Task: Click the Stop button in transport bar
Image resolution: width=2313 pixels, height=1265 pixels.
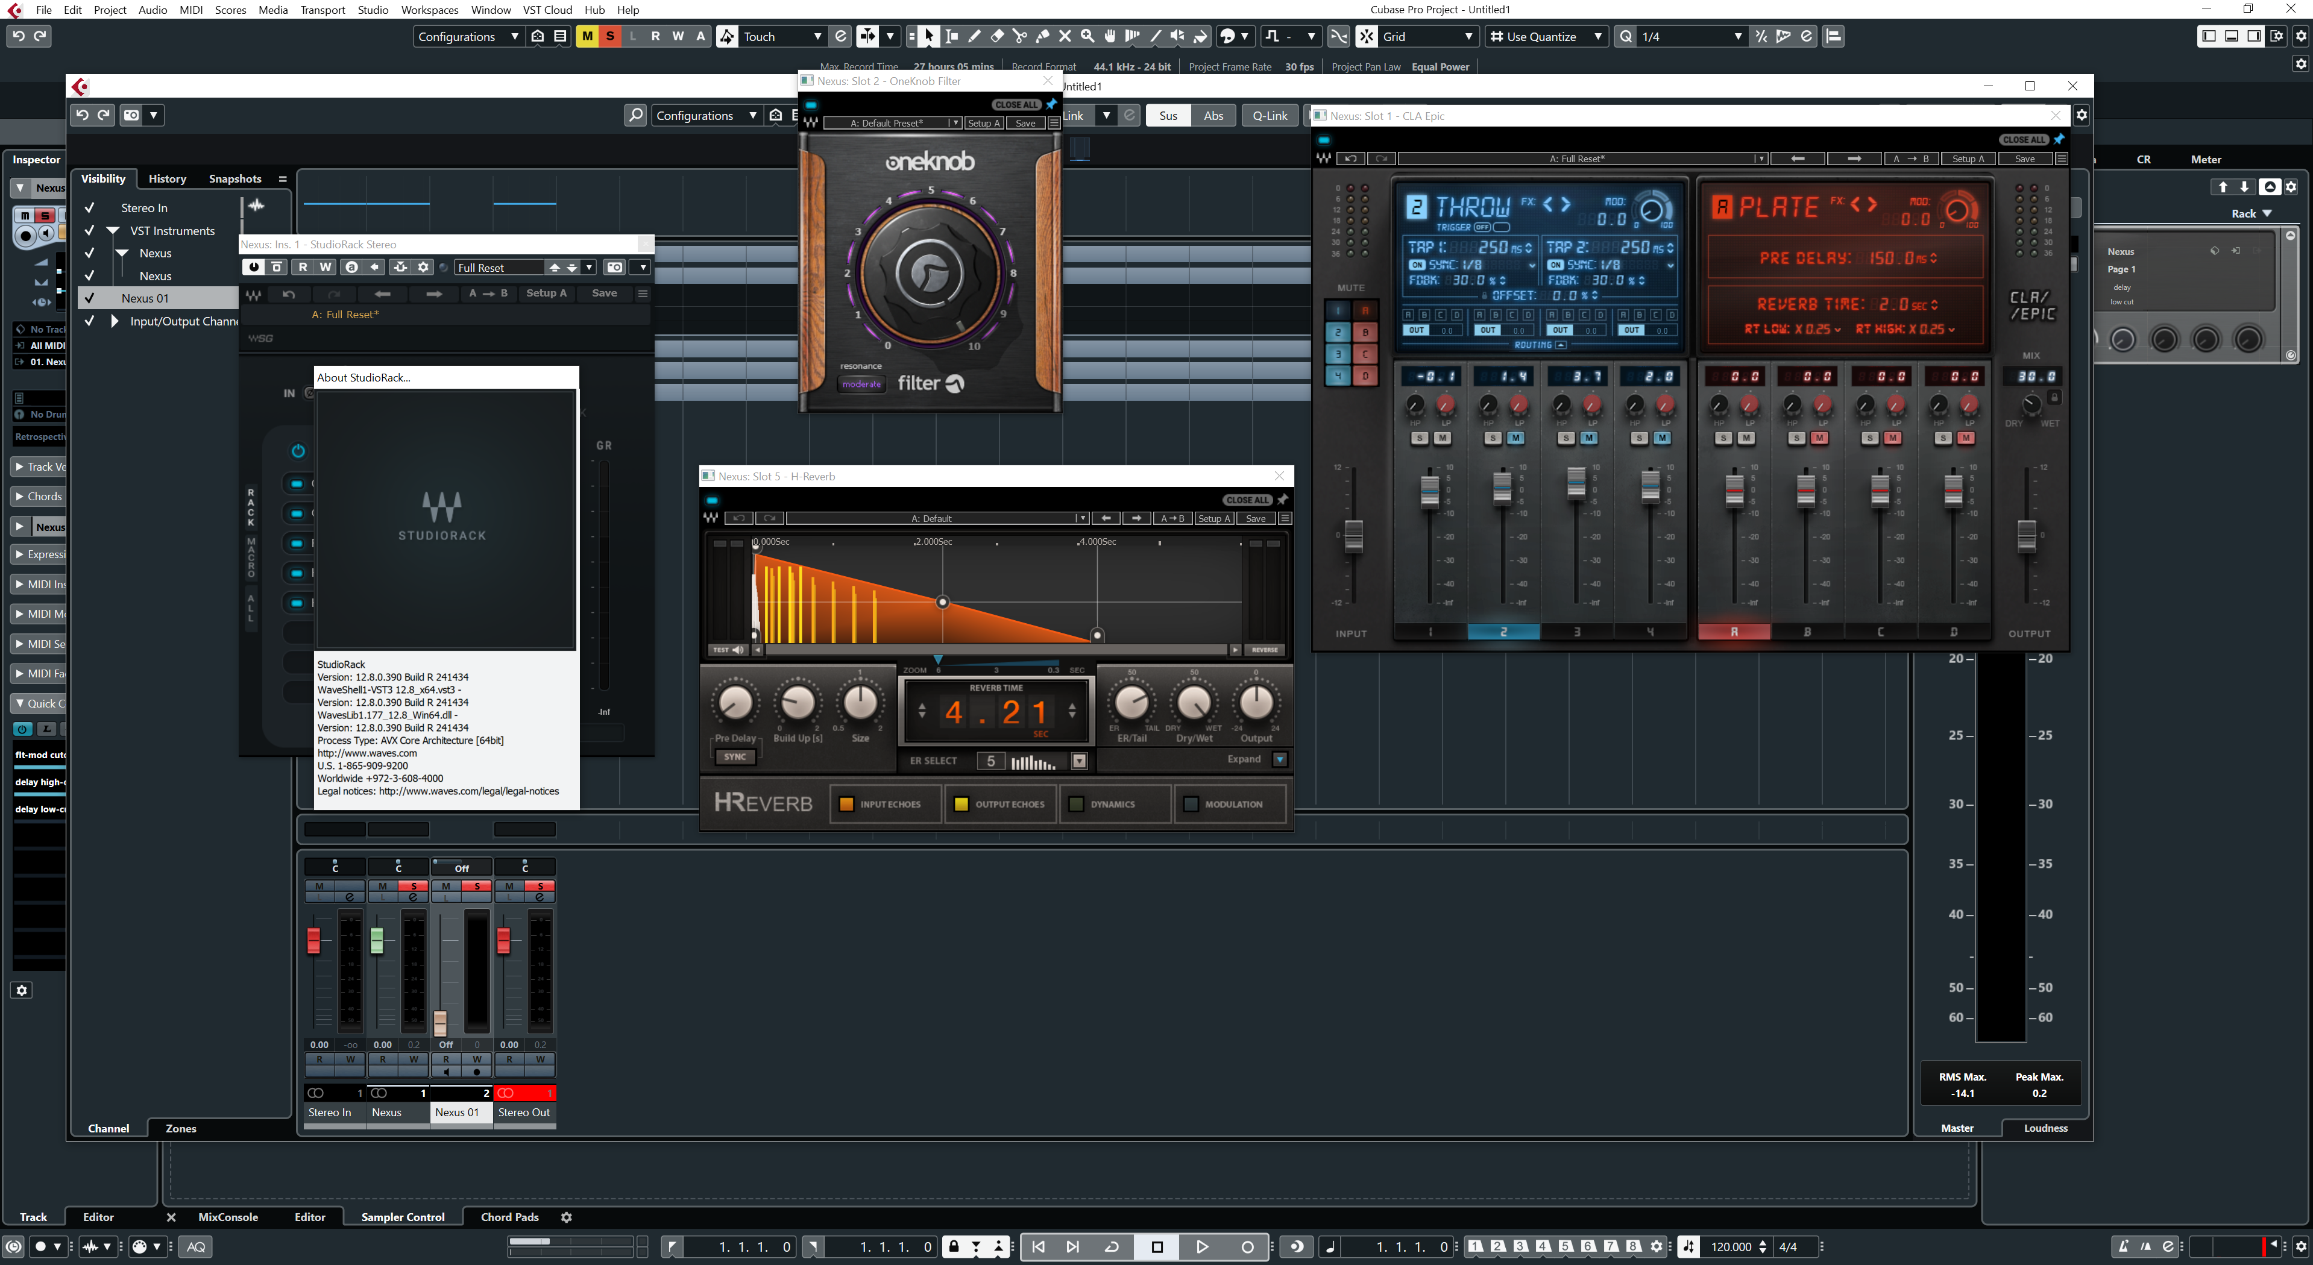Action: [x=1156, y=1246]
